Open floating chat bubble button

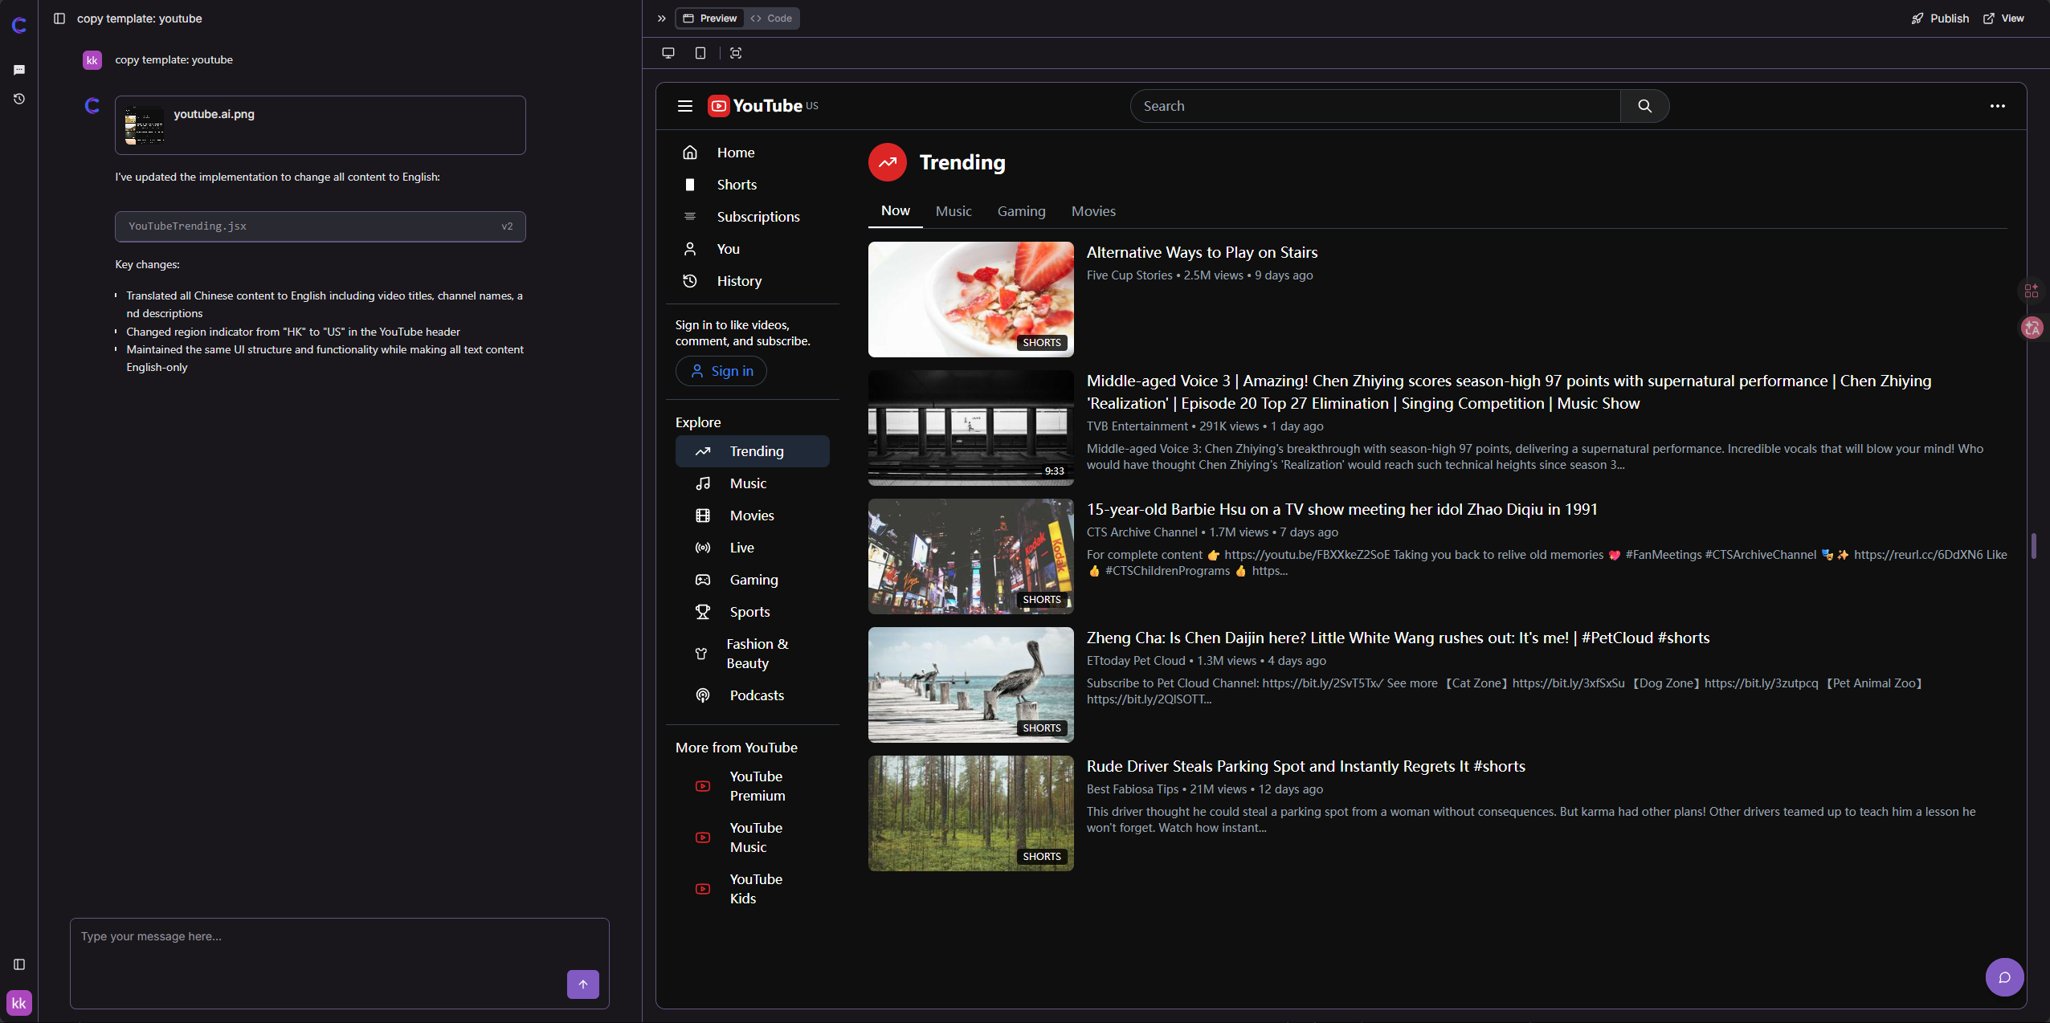pyautogui.click(x=2004, y=977)
